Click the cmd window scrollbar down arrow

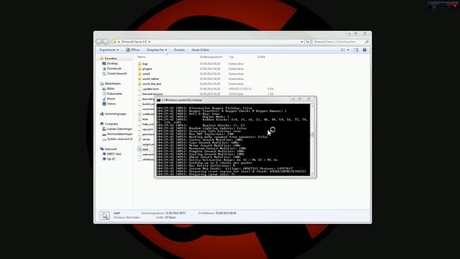(312, 174)
